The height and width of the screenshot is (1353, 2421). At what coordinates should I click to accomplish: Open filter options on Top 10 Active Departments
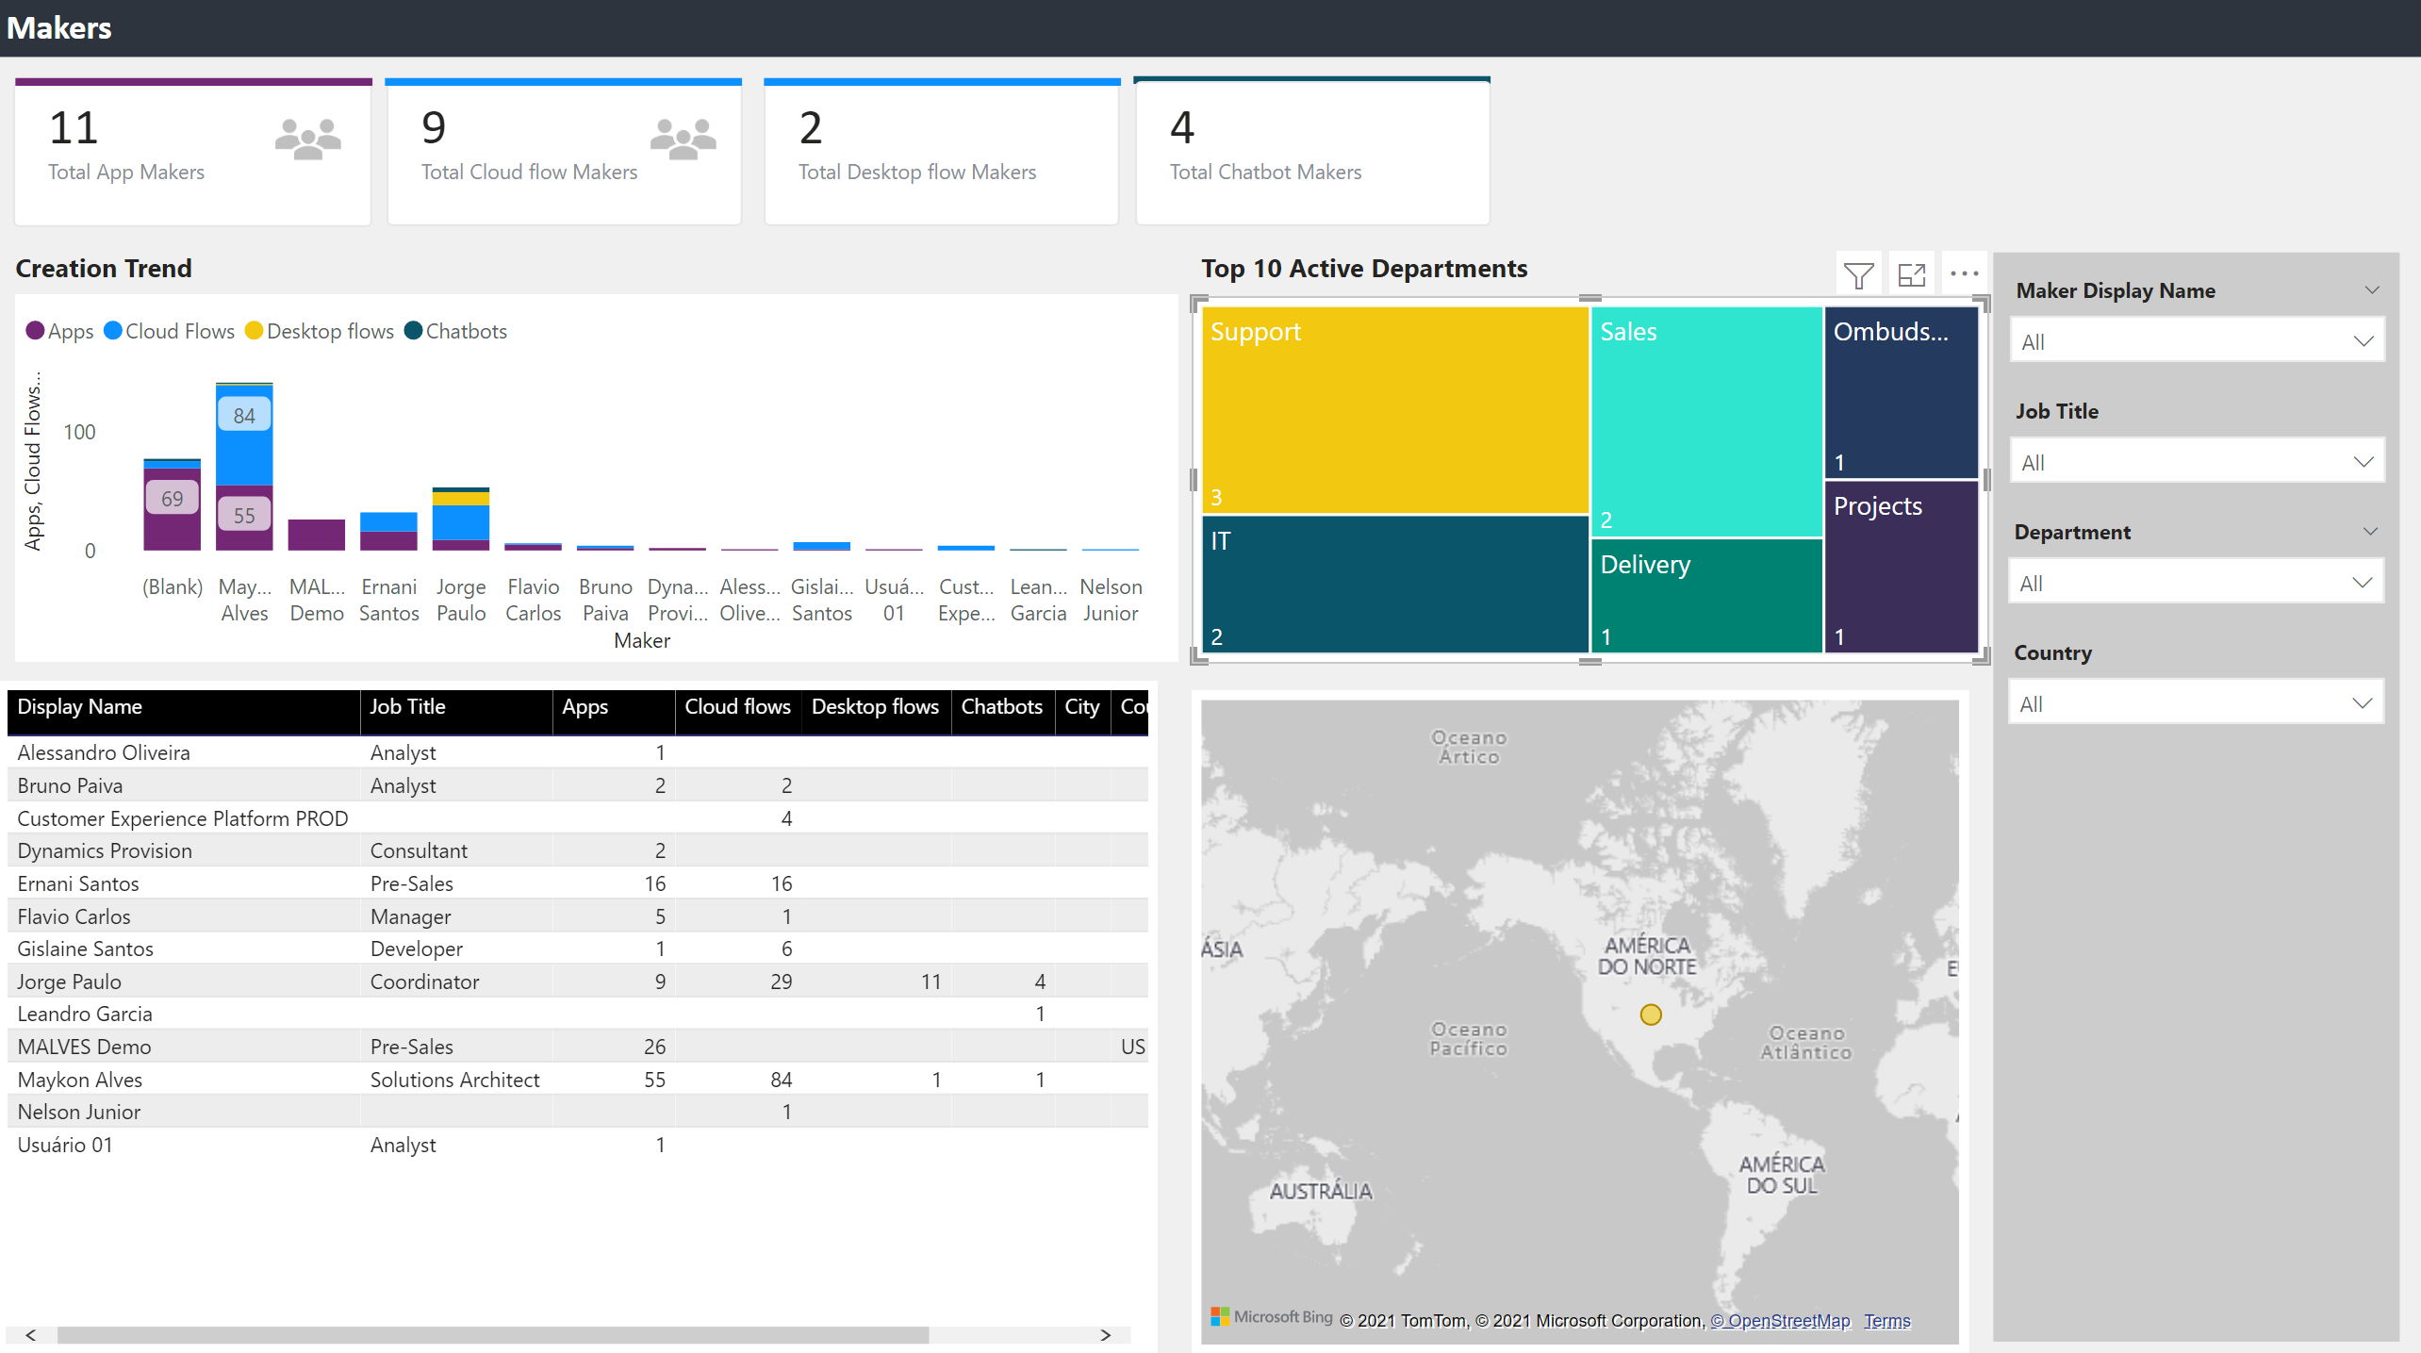pyautogui.click(x=1858, y=274)
